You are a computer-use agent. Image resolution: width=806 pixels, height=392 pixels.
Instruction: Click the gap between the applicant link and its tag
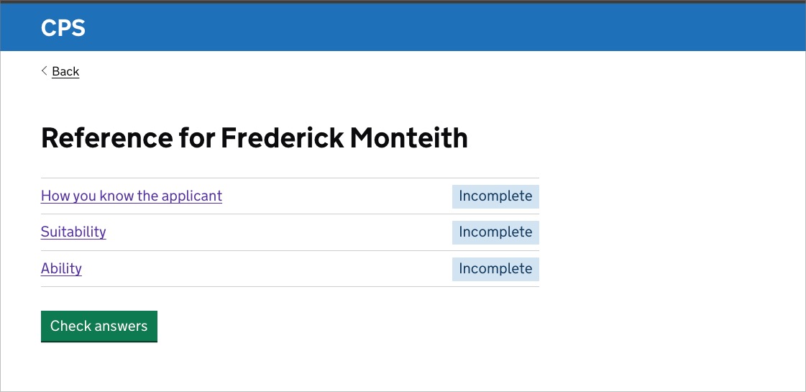tap(338, 196)
